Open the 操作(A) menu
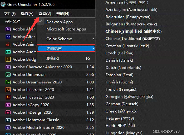The image size is (184, 135). coord(27,14)
